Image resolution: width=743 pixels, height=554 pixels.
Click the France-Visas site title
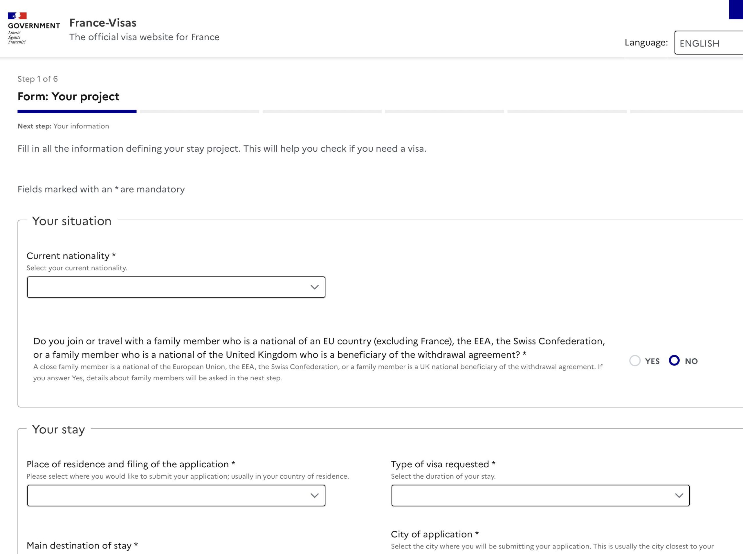coord(103,23)
